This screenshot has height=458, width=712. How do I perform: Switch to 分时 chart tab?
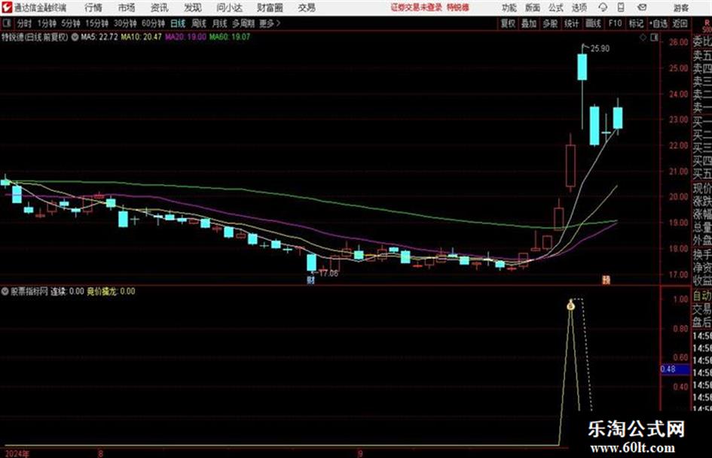[x=25, y=23]
